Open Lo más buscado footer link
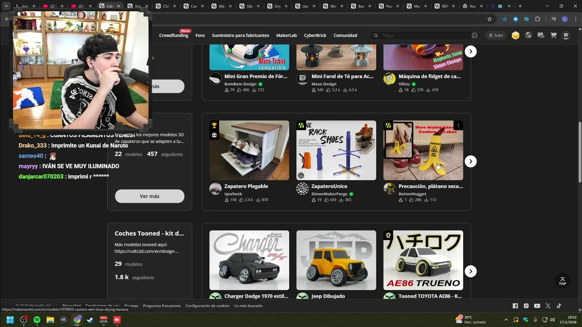The height and width of the screenshot is (327, 582). [248, 306]
